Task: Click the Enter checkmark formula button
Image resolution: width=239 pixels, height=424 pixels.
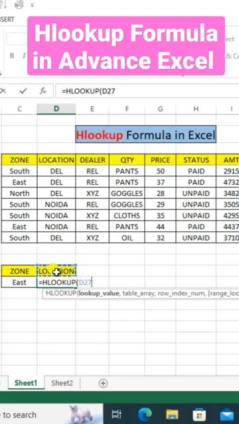Action: (x=23, y=91)
